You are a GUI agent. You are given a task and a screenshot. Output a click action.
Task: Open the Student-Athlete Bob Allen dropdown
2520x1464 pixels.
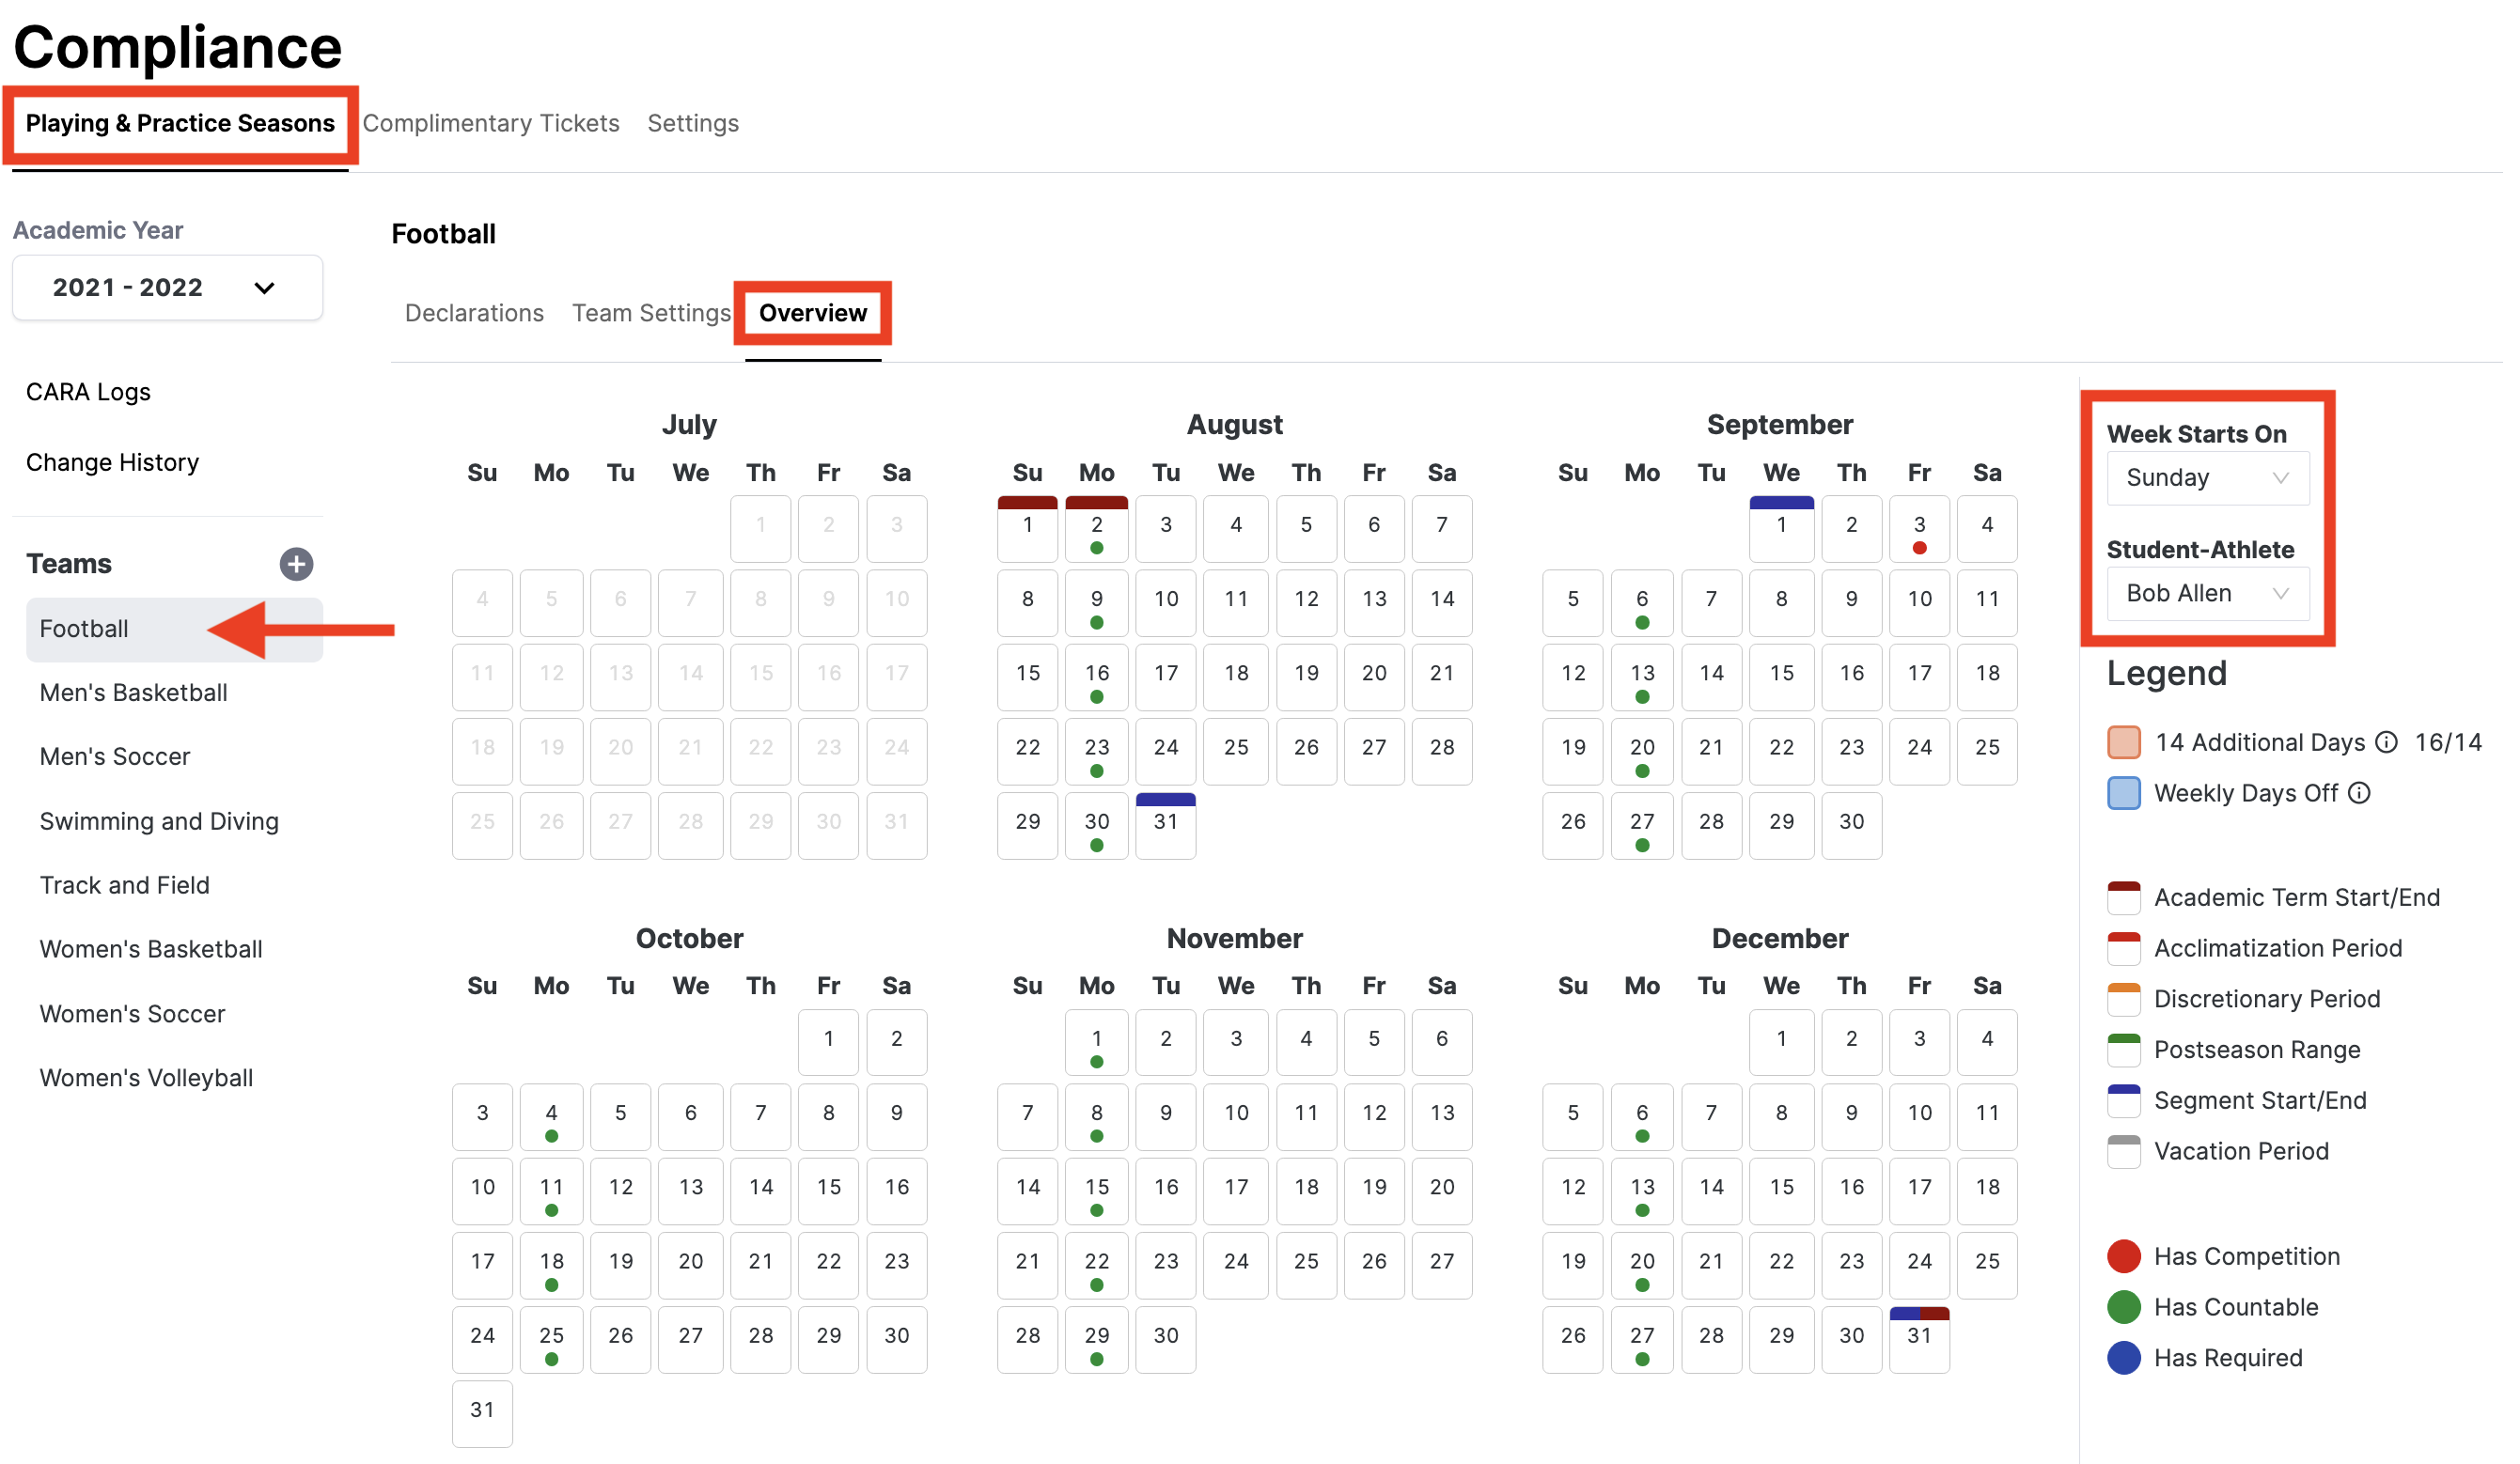click(x=2206, y=593)
